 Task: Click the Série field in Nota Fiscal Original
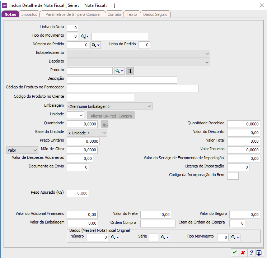tap(154, 237)
